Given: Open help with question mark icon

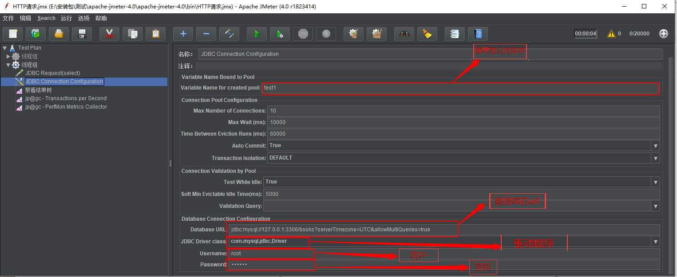Looking at the screenshot, I should (x=478, y=34).
